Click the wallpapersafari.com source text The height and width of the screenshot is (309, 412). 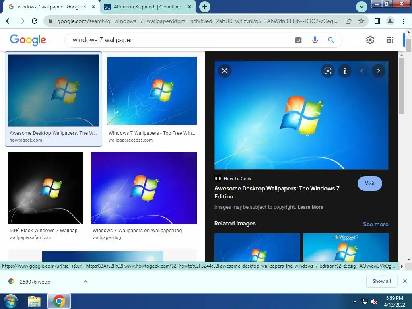coord(31,237)
